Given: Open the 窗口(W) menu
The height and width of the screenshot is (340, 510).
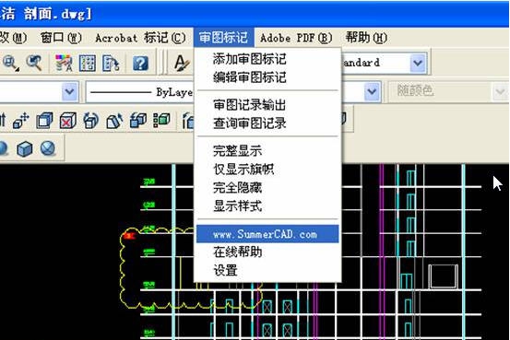Looking at the screenshot, I should coord(61,38).
